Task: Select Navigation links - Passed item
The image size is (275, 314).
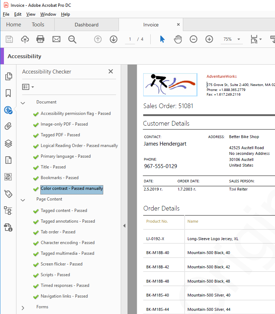Action: point(64,296)
